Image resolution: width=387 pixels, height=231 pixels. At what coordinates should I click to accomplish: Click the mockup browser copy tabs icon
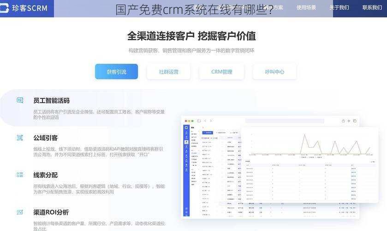click(355, 121)
